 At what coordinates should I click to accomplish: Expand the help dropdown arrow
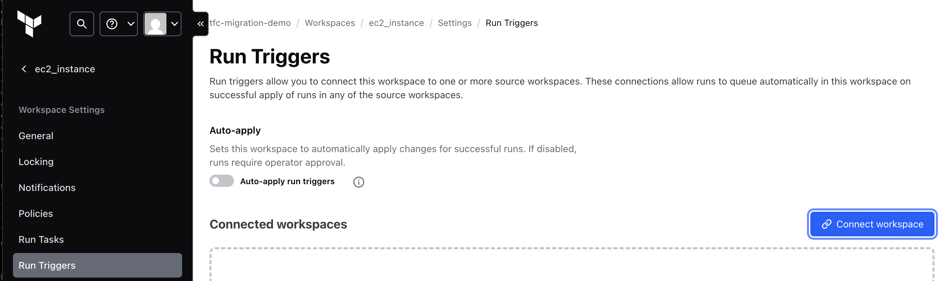131,24
